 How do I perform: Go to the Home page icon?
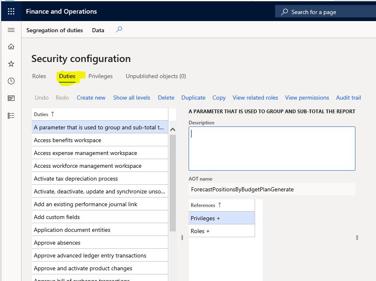[x=11, y=47]
